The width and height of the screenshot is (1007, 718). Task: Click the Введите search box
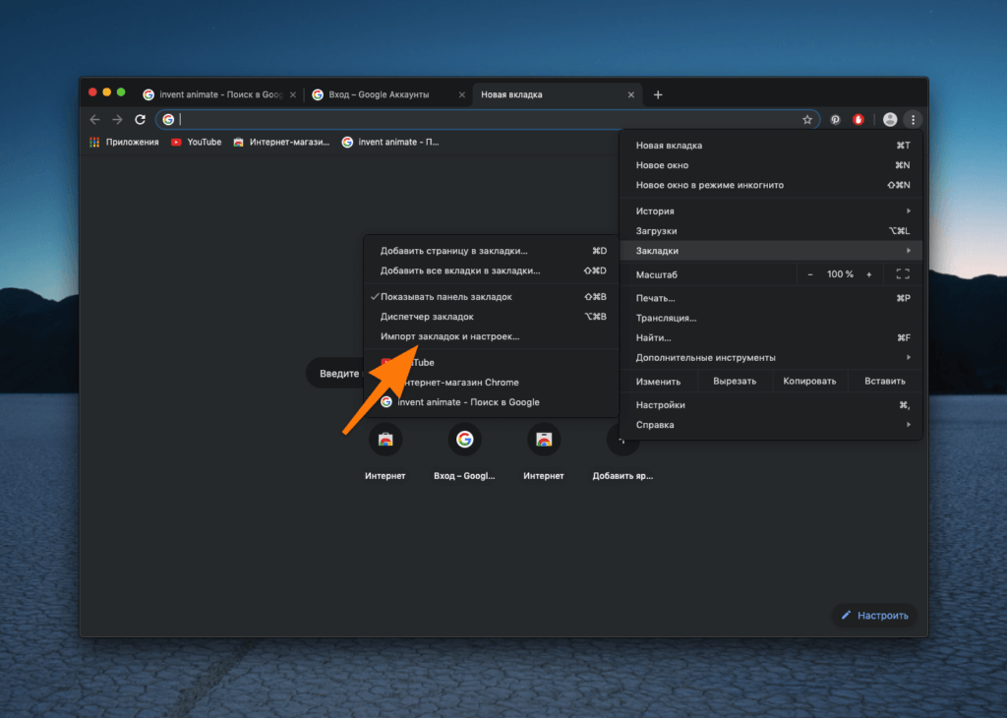pos(335,373)
